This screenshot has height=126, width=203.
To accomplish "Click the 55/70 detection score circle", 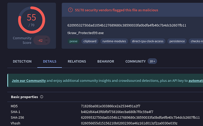I will pos(32,20).
